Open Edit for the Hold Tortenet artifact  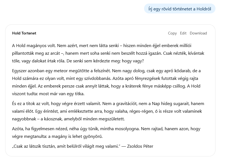click(183, 33)
